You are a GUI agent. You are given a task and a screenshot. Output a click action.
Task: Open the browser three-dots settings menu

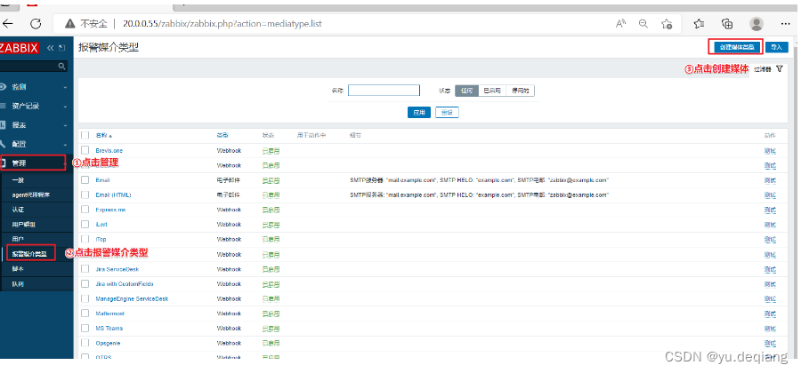pyautogui.click(x=786, y=24)
